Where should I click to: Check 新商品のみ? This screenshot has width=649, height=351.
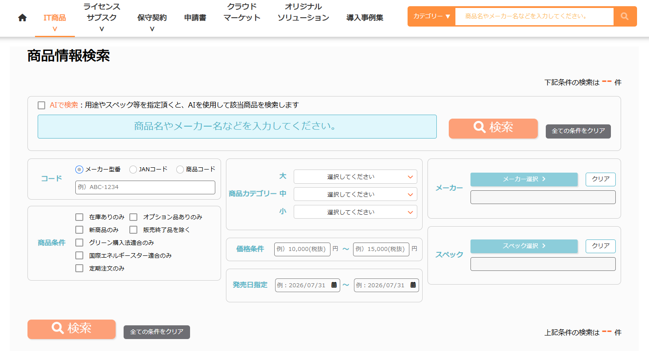click(x=79, y=230)
